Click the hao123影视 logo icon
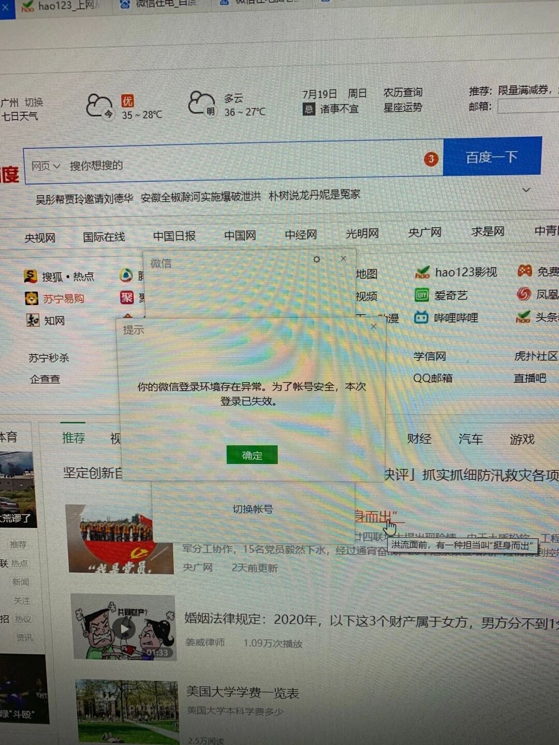 click(x=422, y=272)
